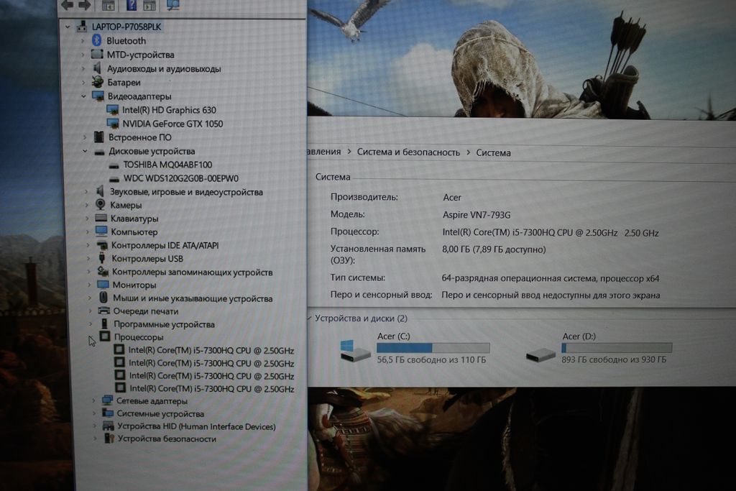Click the Help icon with question mark
Viewport: 736px width, 491px height.
click(x=132, y=5)
